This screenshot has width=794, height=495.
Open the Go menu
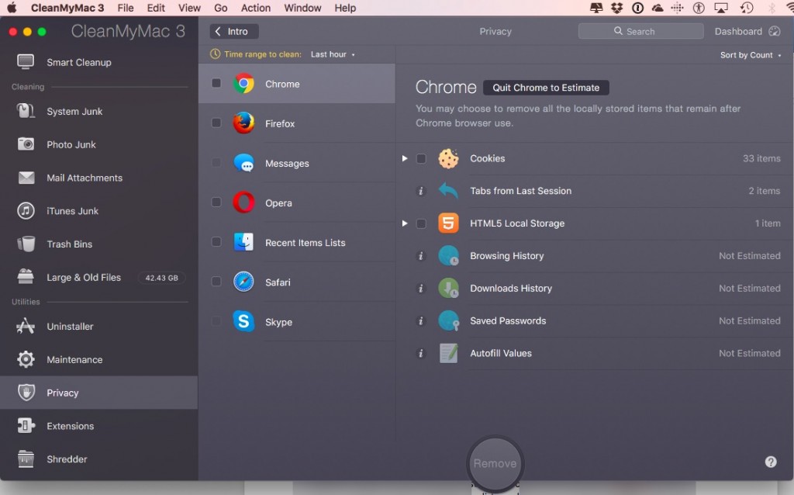(220, 8)
